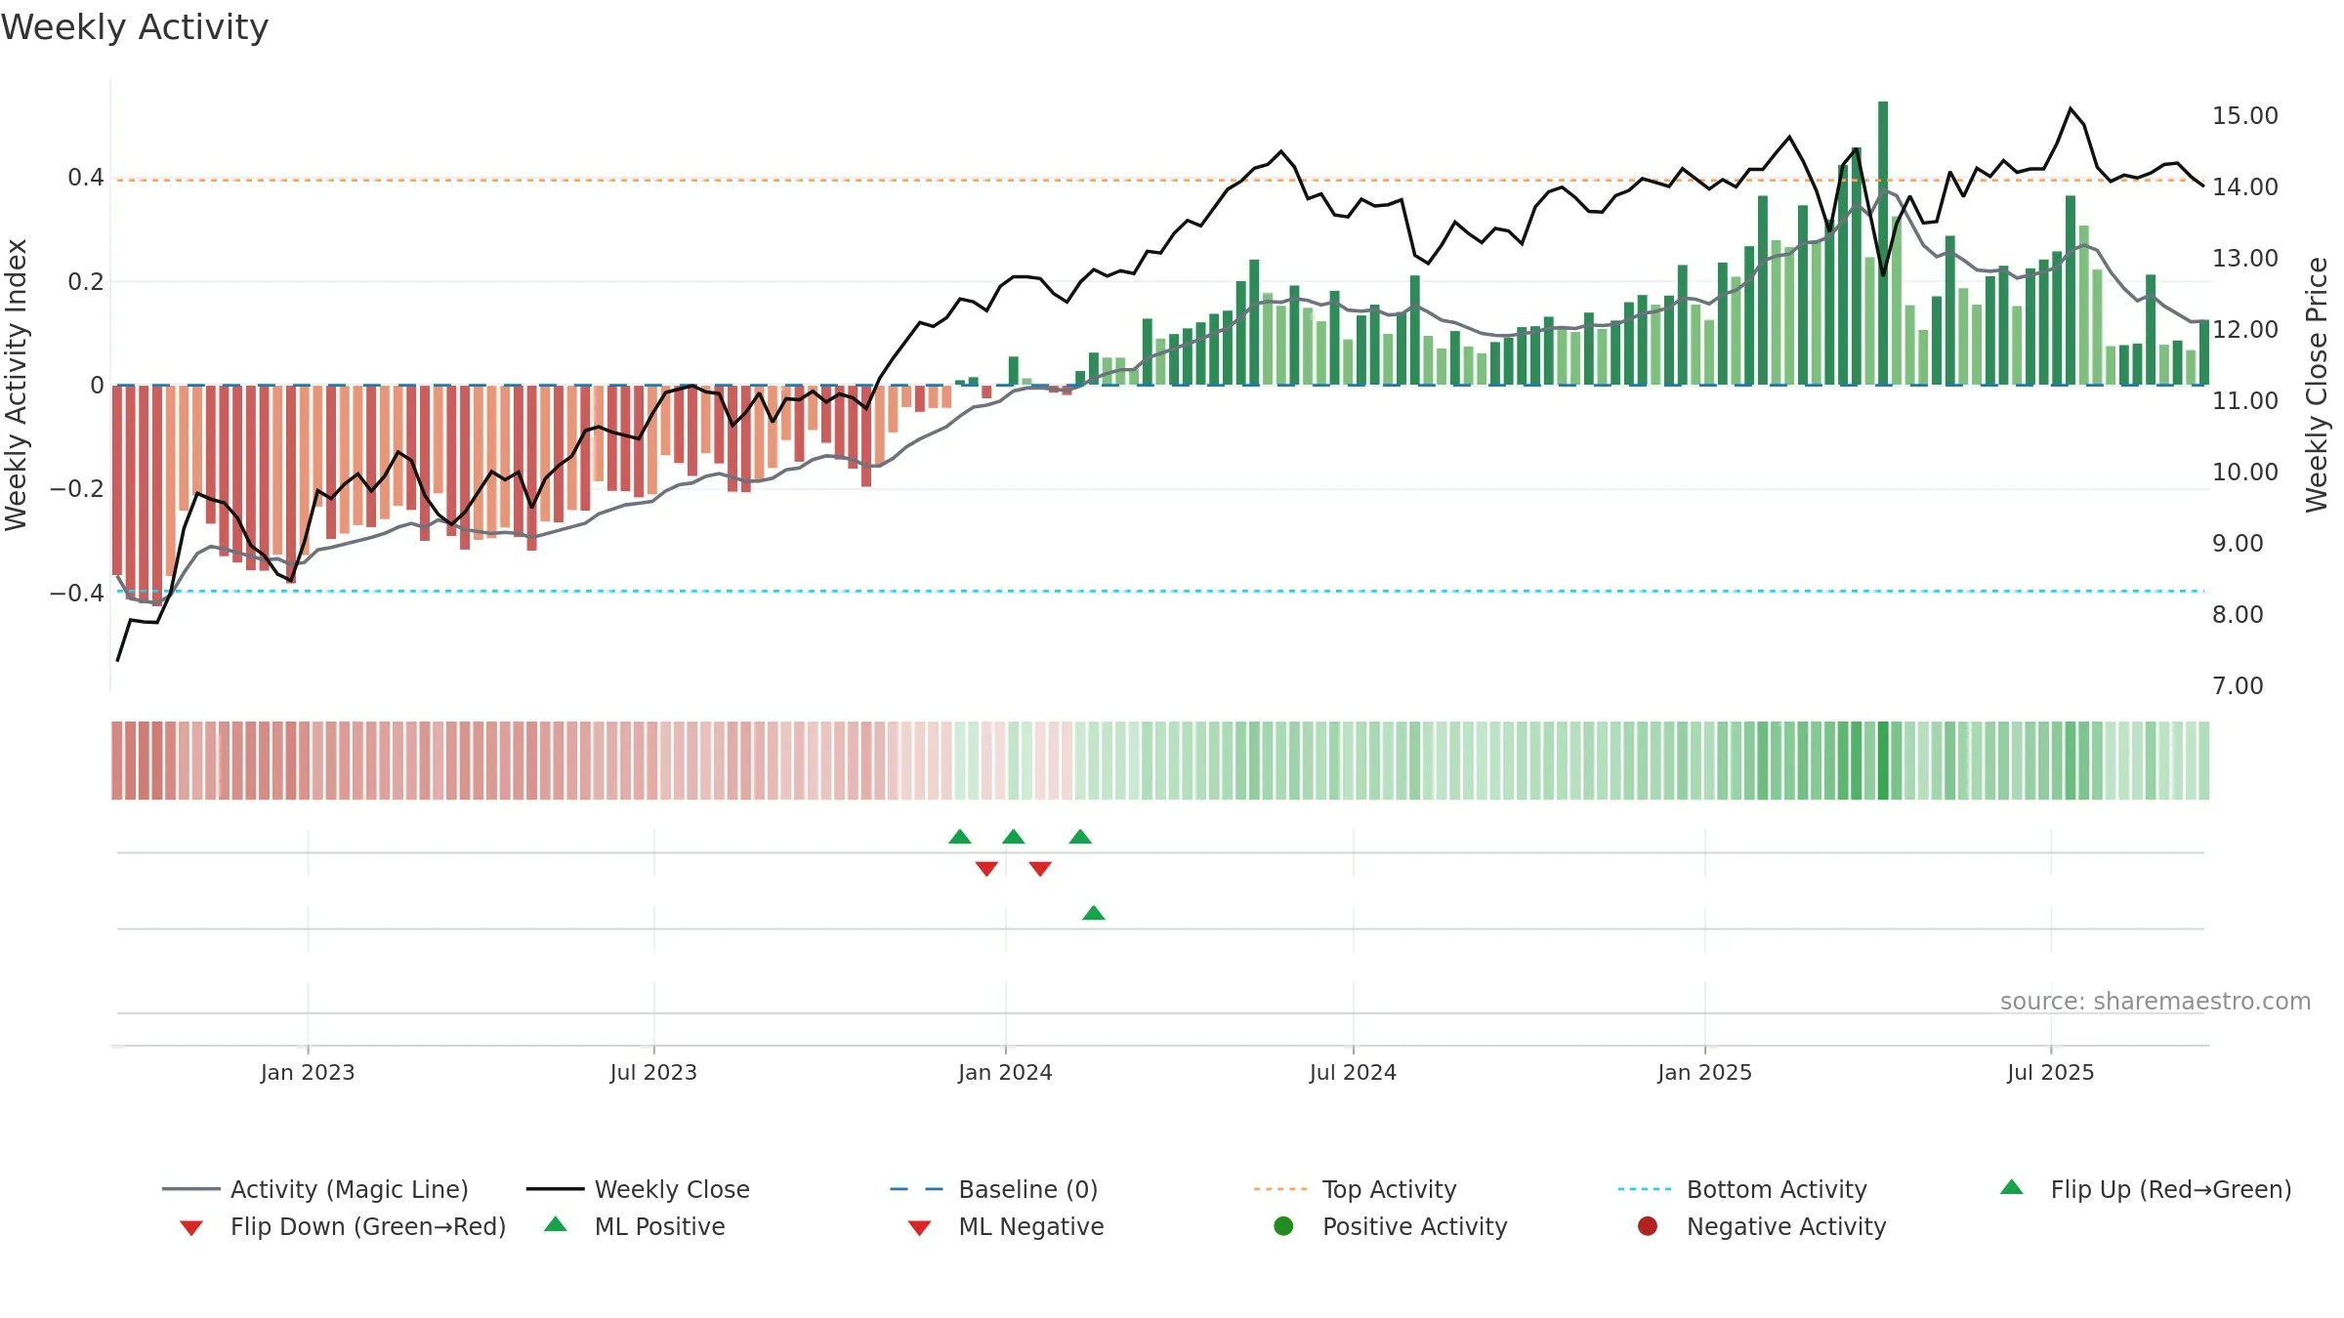Click the red Flip Down legend triangle
The height and width of the screenshot is (1318, 2344).
click(x=191, y=1228)
